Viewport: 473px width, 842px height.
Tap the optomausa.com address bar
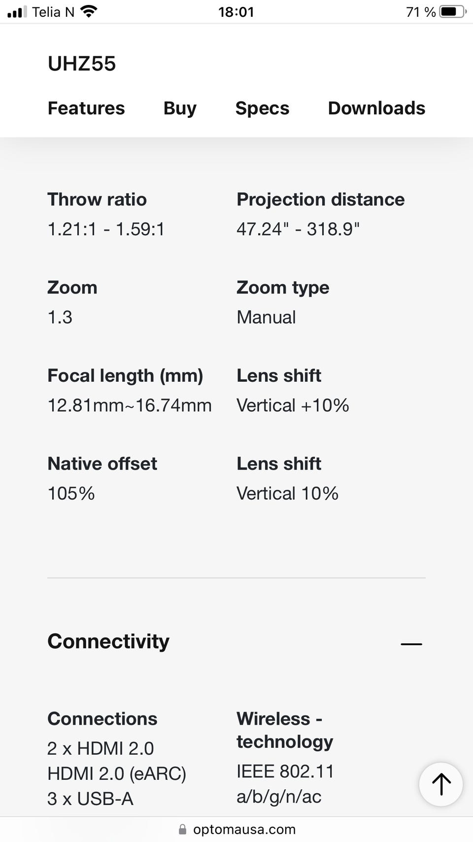(x=236, y=830)
